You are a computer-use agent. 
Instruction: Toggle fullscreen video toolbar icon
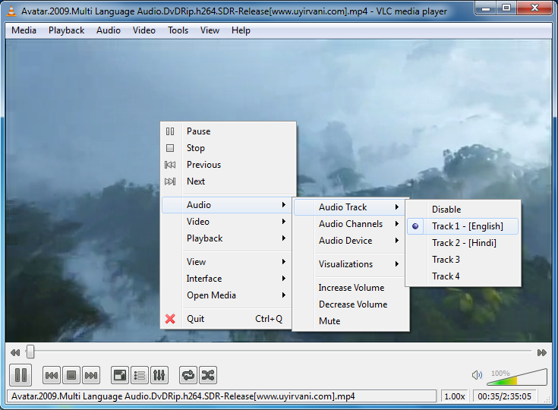point(120,375)
